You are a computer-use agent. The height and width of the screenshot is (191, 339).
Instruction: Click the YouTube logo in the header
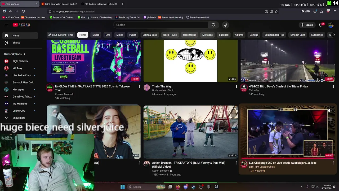[x=21, y=25]
